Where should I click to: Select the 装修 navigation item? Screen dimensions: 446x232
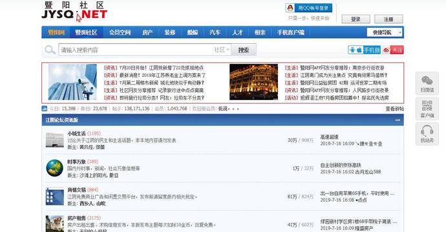[170, 32]
